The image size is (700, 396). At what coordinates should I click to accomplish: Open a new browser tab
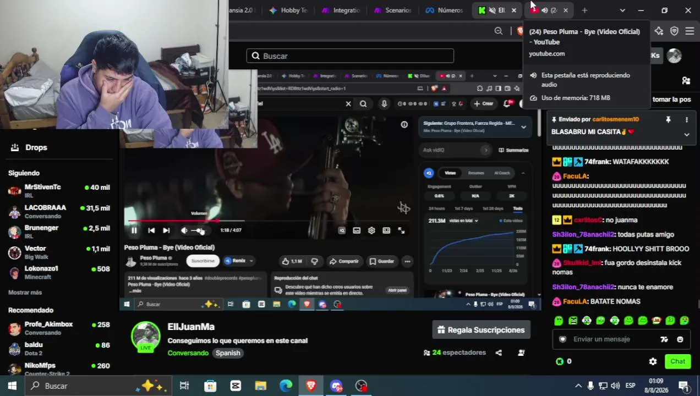pyautogui.click(x=584, y=10)
